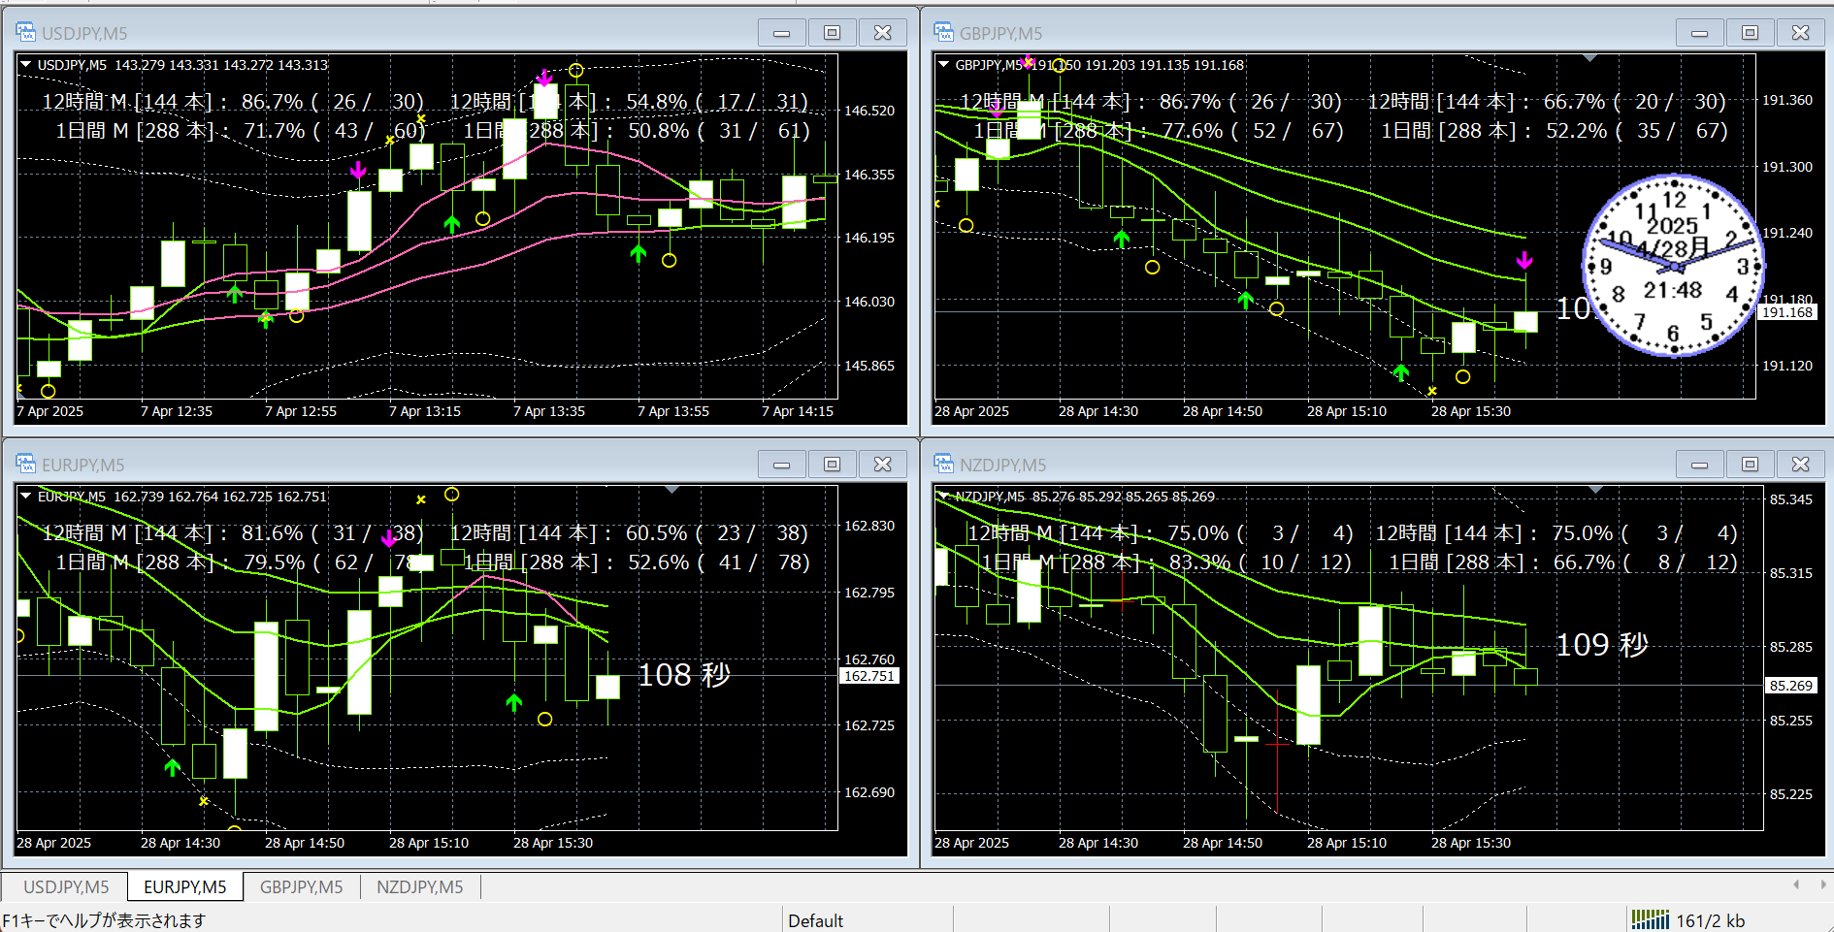Click the chart shift marker in NZDJPY chart
The width and height of the screenshot is (1834, 932).
point(1597,490)
